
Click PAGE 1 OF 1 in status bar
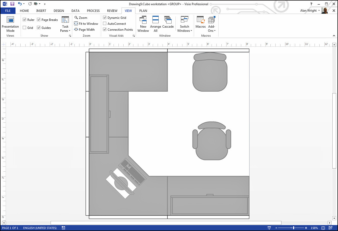[x=10, y=228]
